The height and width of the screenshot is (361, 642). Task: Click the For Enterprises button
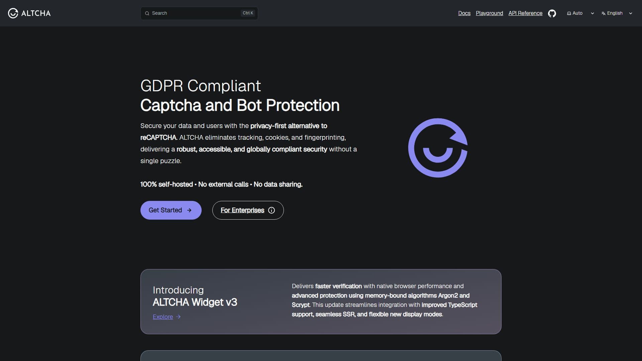[x=248, y=210]
